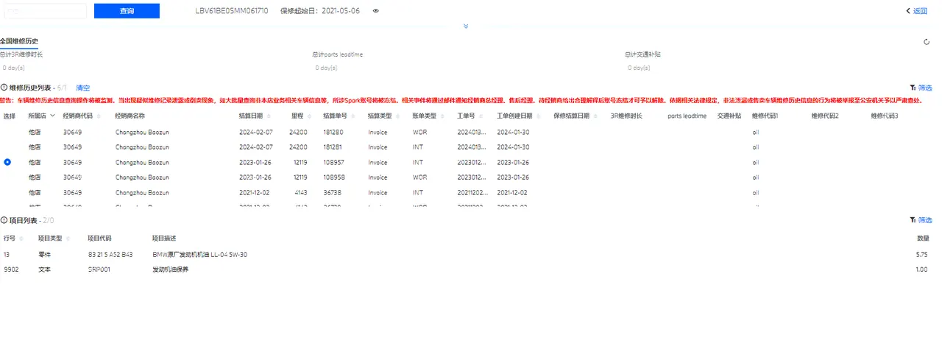Click the 项目描述 column header

[164, 239]
